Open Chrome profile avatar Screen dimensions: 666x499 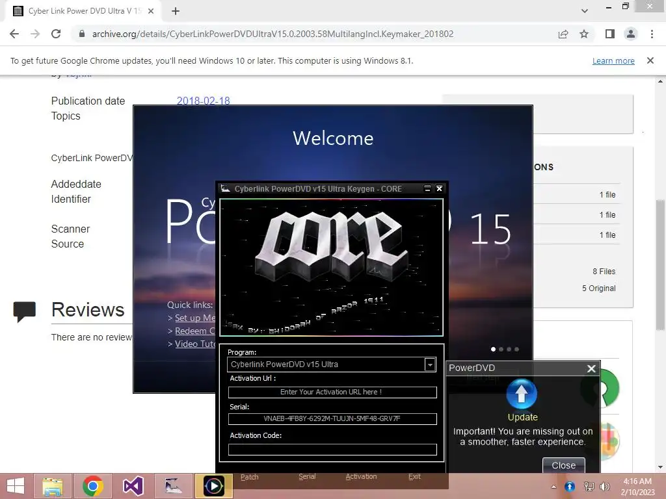point(631,34)
